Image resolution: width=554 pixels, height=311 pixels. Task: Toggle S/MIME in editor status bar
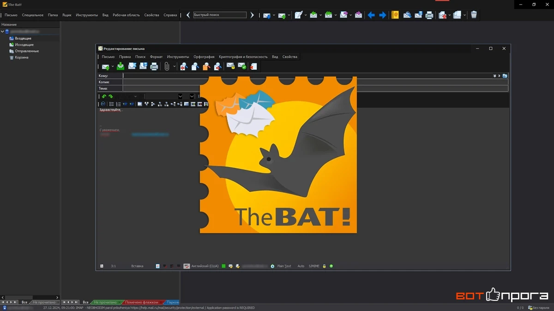(x=314, y=266)
